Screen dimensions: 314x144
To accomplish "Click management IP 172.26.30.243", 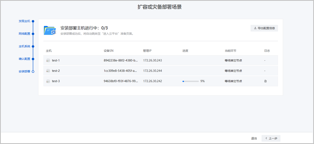I will 153,60.
